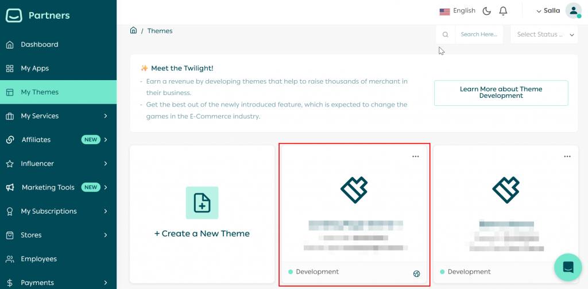Open the Employees sidebar item
Viewport: 588px width, 289px height.
pyautogui.click(x=38, y=259)
